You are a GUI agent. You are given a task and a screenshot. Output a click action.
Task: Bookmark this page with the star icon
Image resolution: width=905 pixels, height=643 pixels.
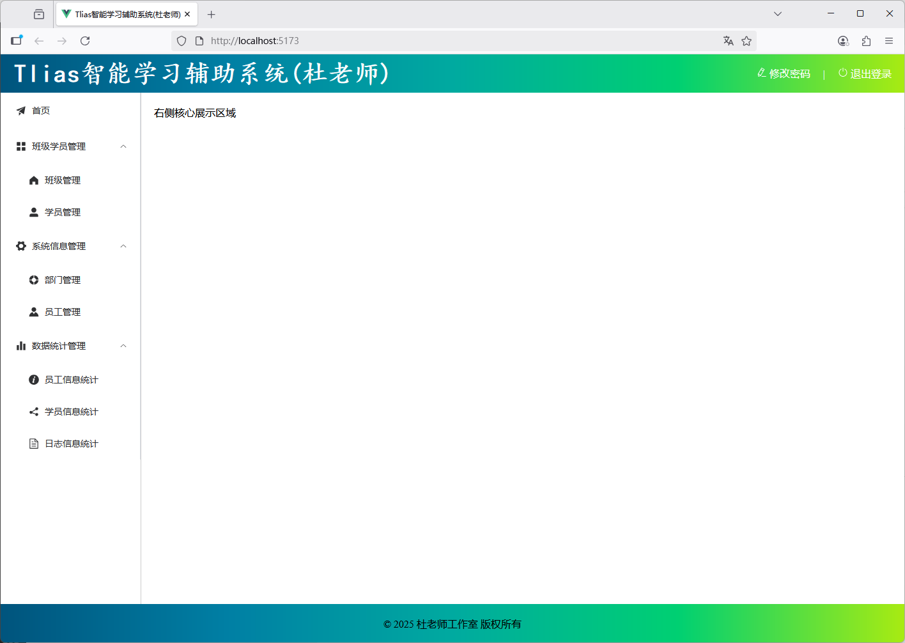point(746,41)
